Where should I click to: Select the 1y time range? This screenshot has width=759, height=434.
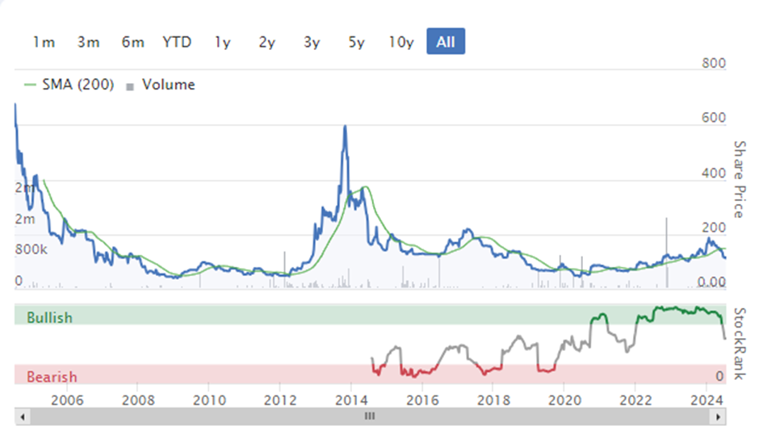pyautogui.click(x=223, y=42)
